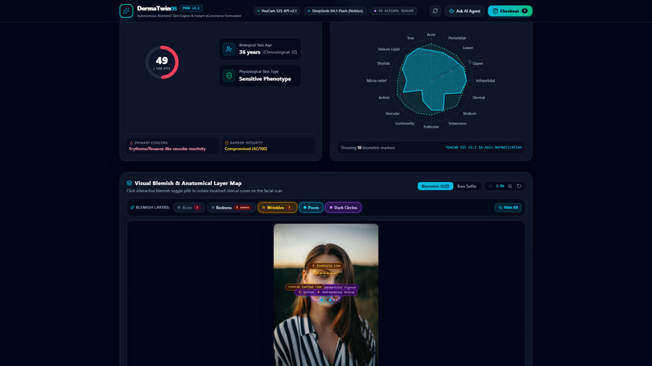Click the 36 years skin age value
This screenshot has height=366, width=652.
coord(249,53)
